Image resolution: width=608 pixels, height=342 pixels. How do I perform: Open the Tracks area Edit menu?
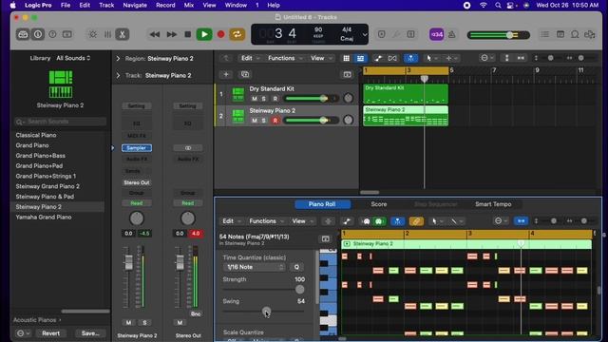click(x=249, y=58)
